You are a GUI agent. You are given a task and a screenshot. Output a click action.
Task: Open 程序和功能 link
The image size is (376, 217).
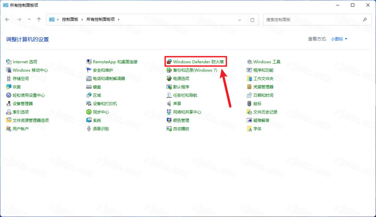(x=263, y=70)
